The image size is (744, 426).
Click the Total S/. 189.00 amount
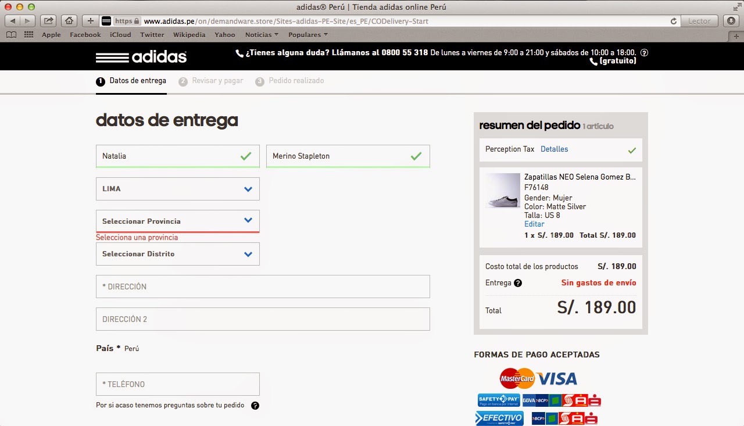point(596,307)
